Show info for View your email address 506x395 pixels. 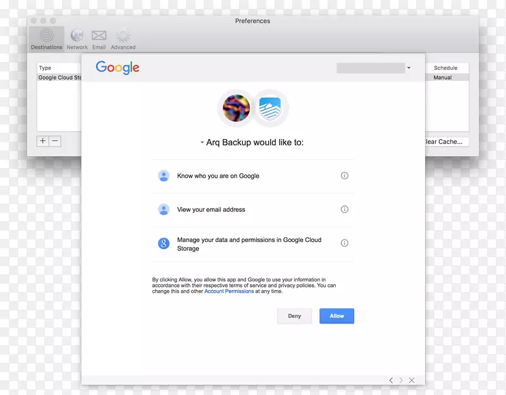click(344, 209)
